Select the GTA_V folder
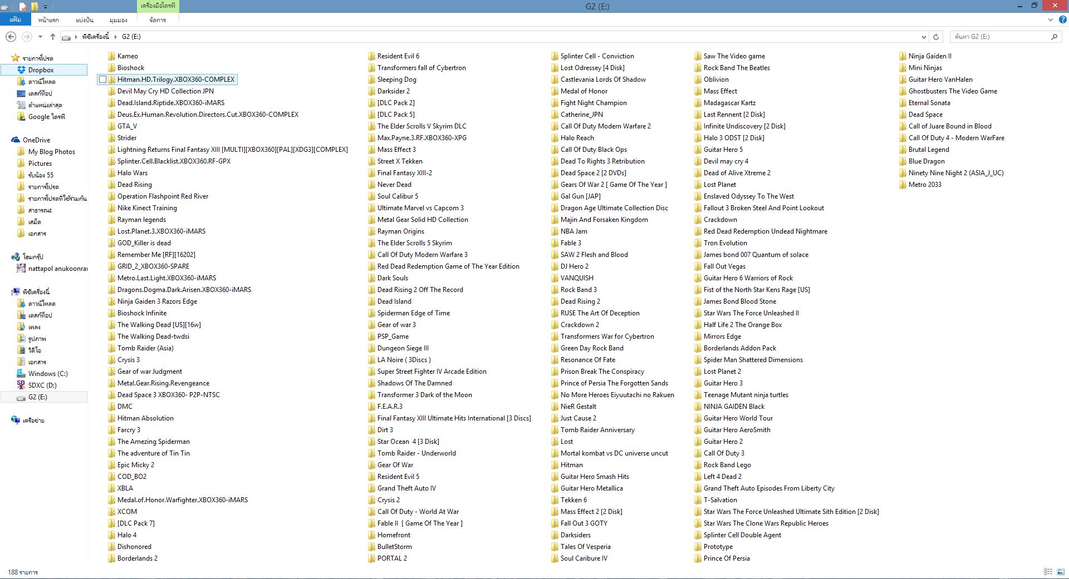The height and width of the screenshot is (579, 1069). point(127,126)
